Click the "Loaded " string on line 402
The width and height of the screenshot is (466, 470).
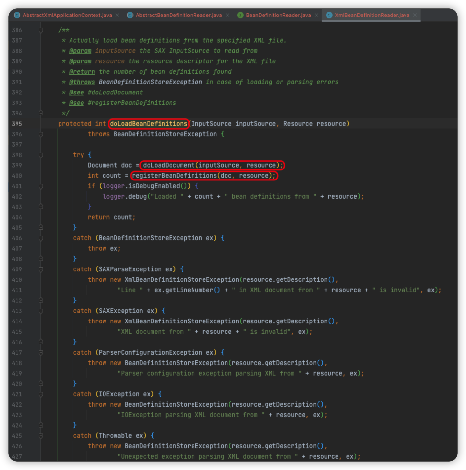pos(167,196)
